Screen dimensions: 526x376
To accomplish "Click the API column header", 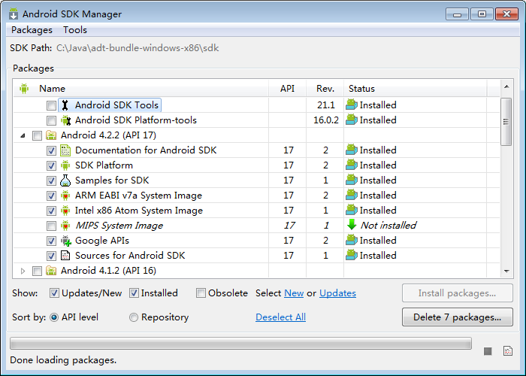I will pos(287,89).
